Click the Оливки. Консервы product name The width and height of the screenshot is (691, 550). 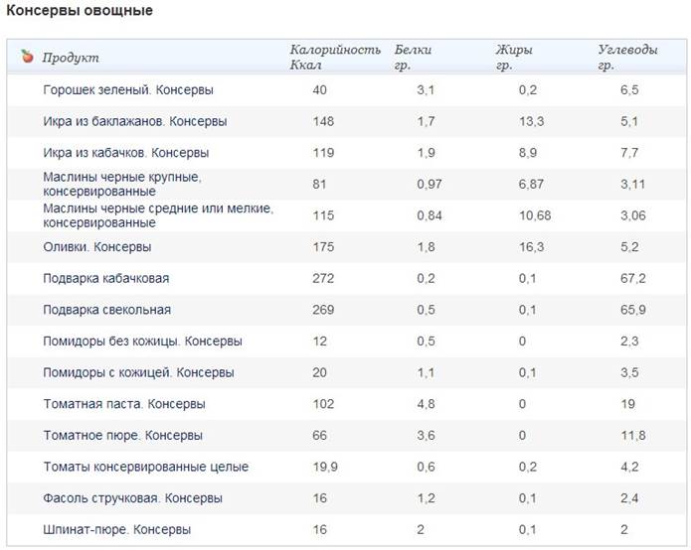97,247
